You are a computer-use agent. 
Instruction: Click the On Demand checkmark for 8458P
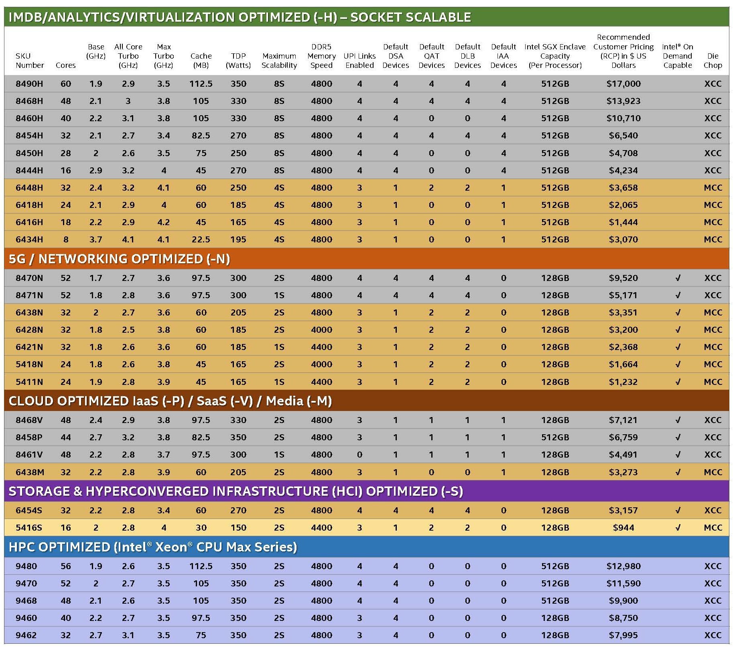(x=678, y=437)
